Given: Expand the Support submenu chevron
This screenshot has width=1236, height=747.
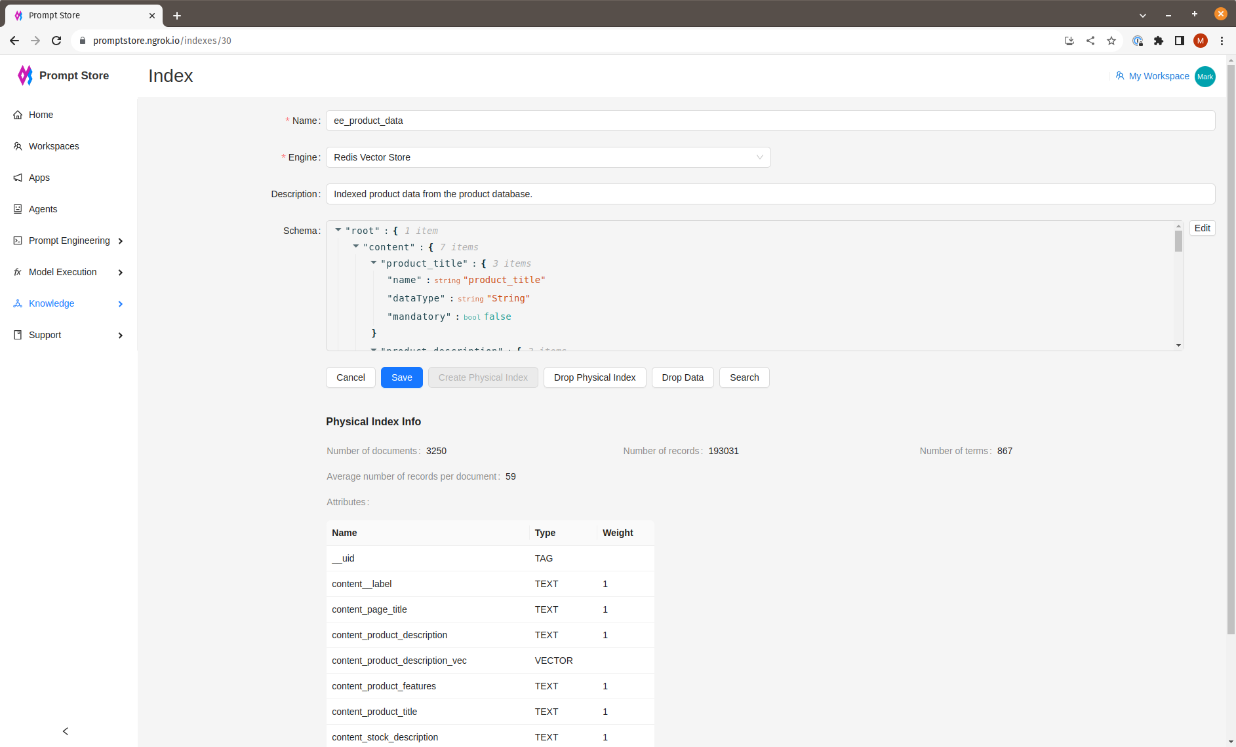Looking at the screenshot, I should pos(121,335).
